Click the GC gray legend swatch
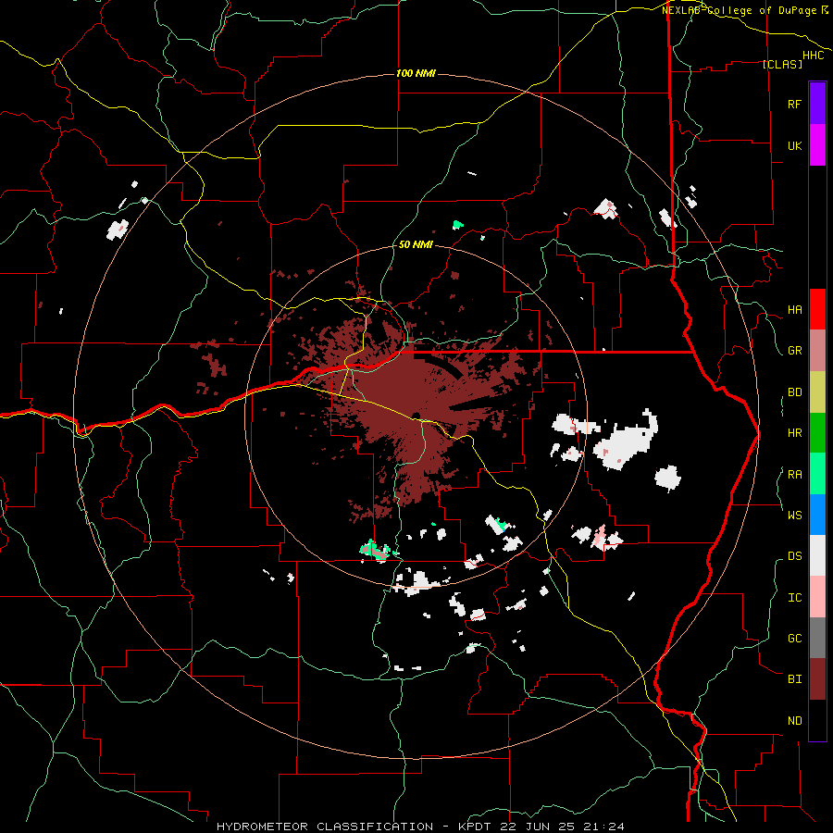The image size is (833, 833). point(817,638)
